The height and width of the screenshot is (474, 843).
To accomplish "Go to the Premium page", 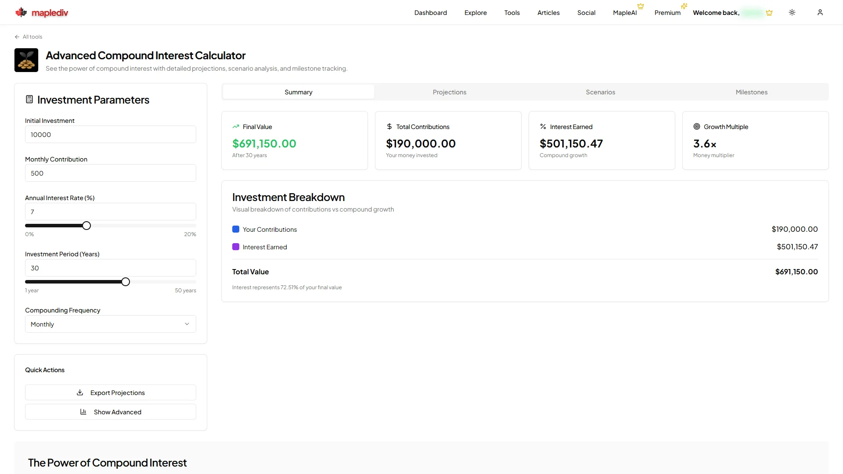I will click(667, 13).
